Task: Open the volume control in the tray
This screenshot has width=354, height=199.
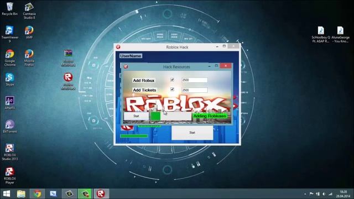Action: pyautogui.click(x=324, y=194)
